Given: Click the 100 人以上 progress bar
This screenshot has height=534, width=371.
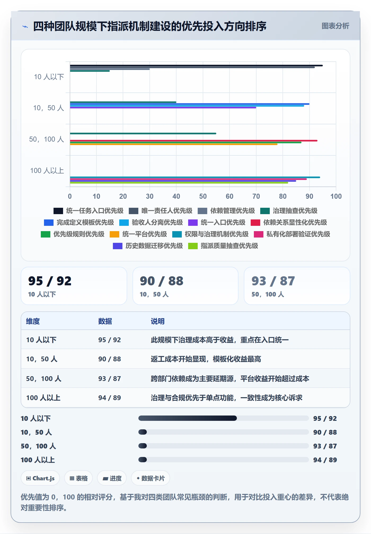Looking at the screenshot, I should [x=224, y=460].
